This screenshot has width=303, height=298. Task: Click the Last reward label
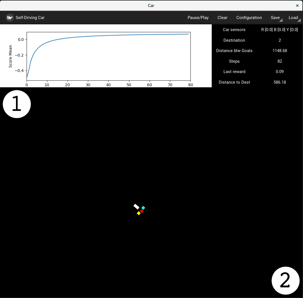[234, 72]
